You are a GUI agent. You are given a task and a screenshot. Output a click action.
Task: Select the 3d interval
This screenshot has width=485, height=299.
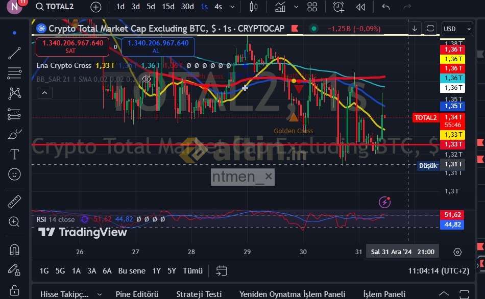tap(135, 7)
